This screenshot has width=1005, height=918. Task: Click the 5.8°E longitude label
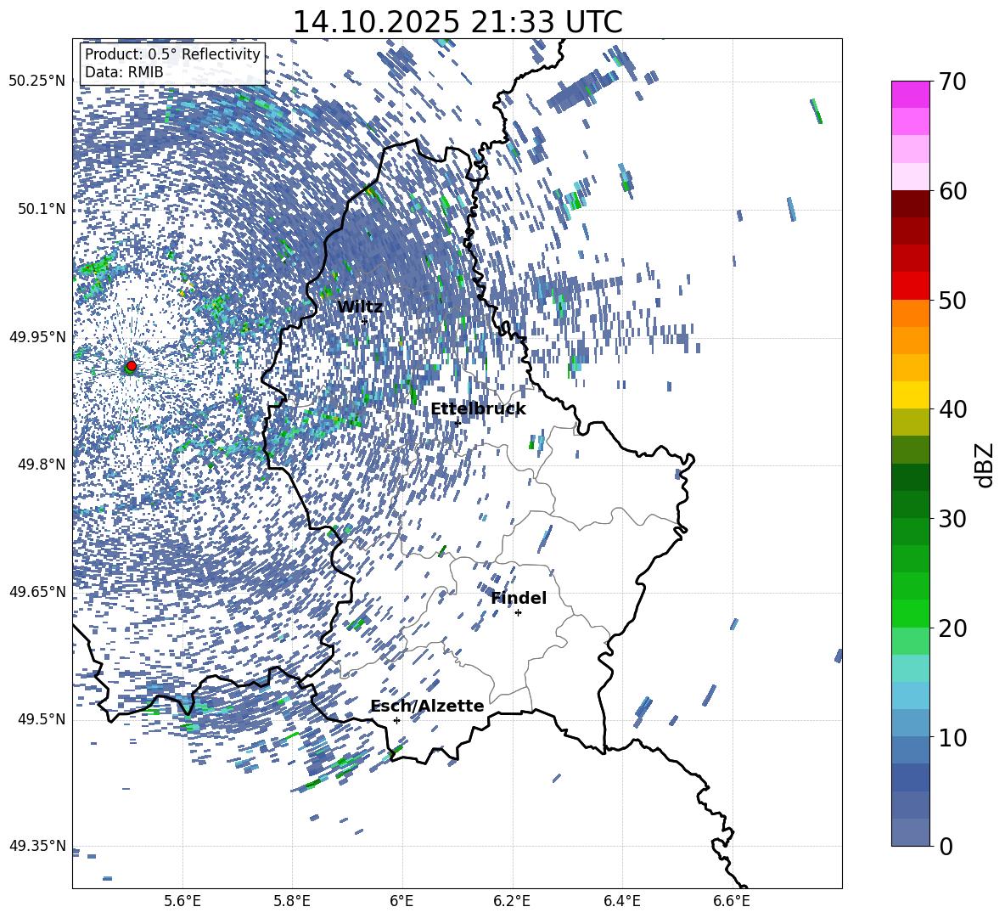pyautogui.click(x=292, y=902)
